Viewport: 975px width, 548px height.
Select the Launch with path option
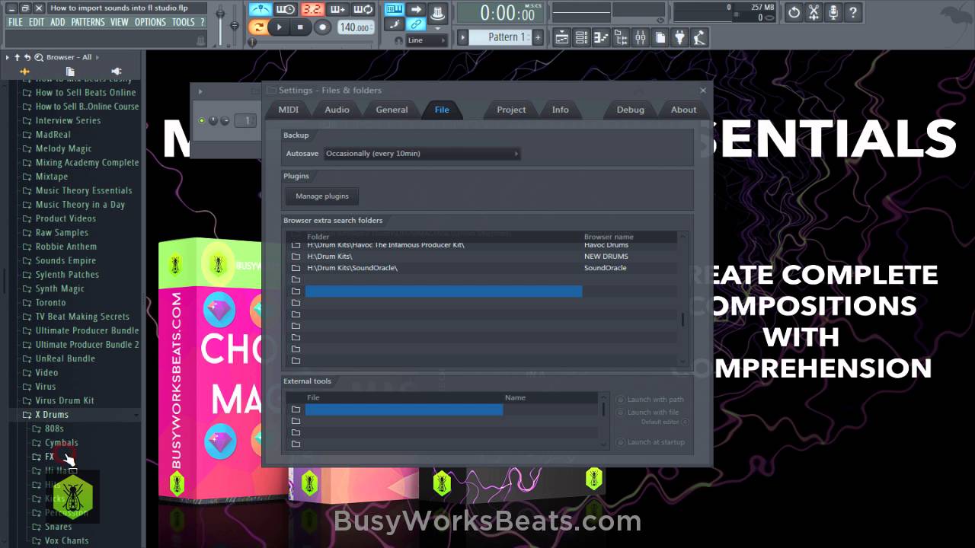[651, 400]
